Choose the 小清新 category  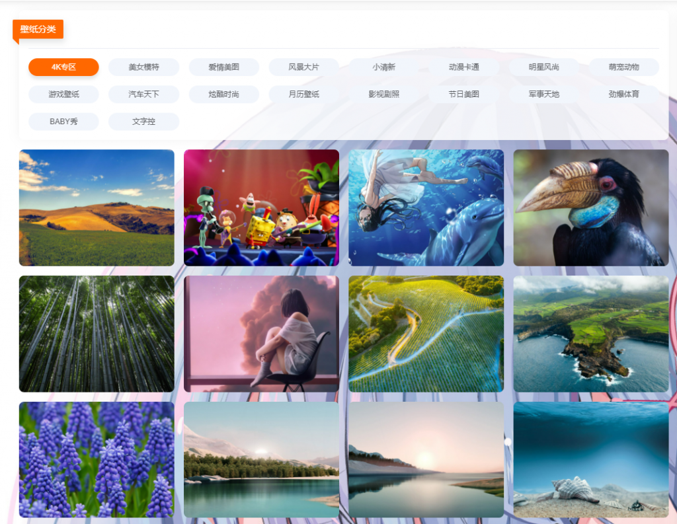(x=384, y=67)
